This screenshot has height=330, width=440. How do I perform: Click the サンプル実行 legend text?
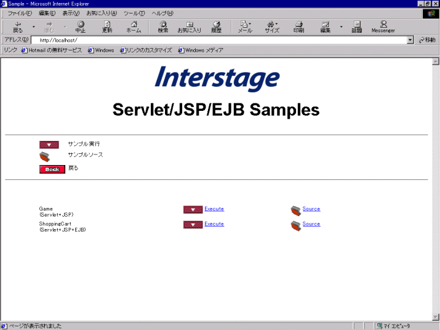(x=84, y=144)
